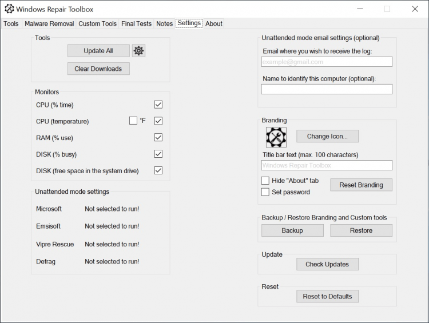The height and width of the screenshot is (323, 429).
Task: Click the Windows Repair Toolbox title bar icon
Action: [9, 9]
